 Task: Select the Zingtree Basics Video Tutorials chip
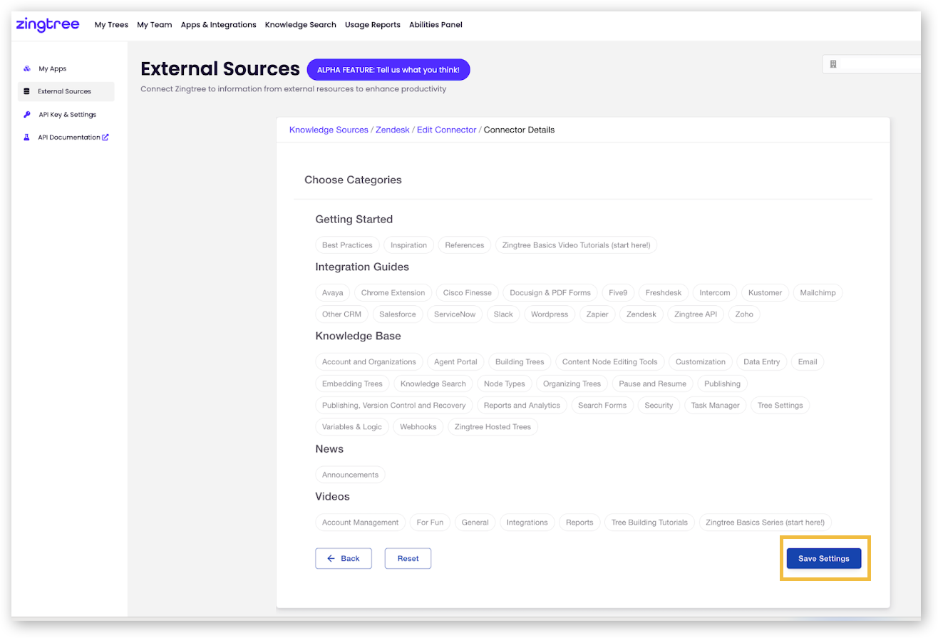pyautogui.click(x=576, y=245)
